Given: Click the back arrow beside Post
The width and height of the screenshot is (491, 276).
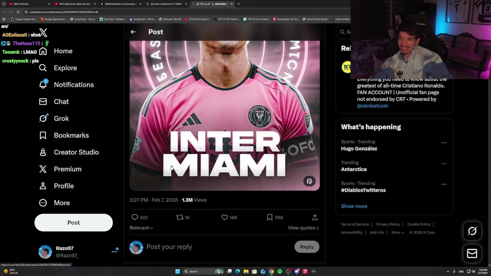Looking at the screenshot, I should tap(133, 32).
